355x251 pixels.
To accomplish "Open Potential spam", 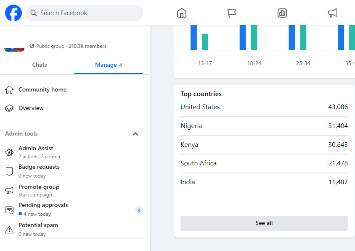I will click(x=74, y=230).
